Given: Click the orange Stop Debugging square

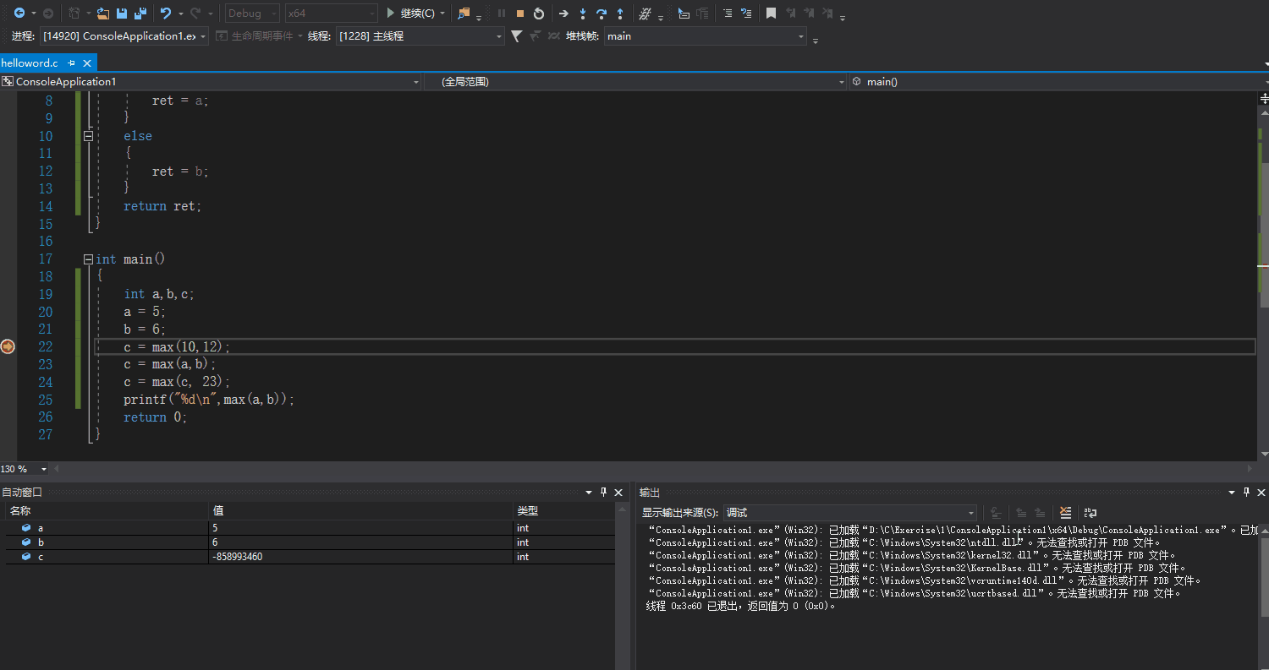Looking at the screenshot, I should (520, 14).
